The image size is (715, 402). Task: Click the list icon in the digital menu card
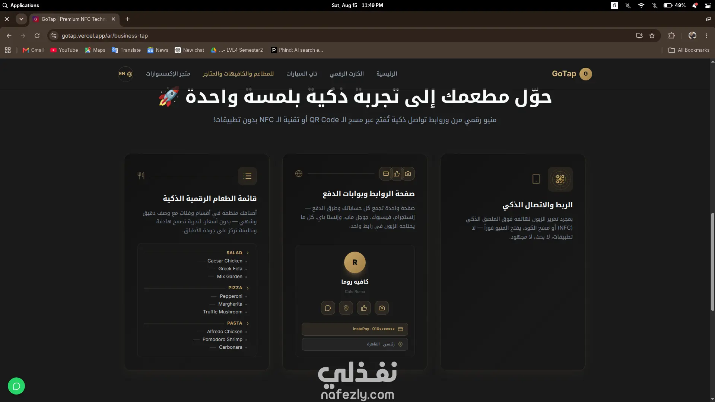247,176
